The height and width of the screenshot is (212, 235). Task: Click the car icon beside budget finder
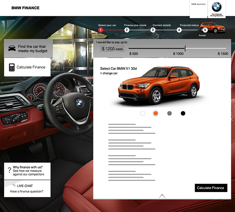pos(12,49)
